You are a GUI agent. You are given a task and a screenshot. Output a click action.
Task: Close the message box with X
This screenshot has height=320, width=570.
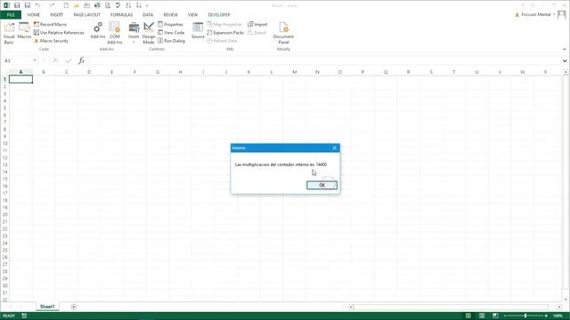[x=335, y=148]
